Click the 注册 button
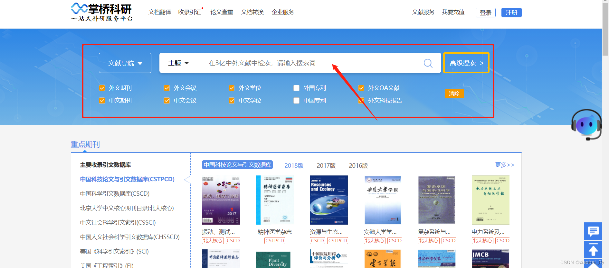 [x=511, y=13]
